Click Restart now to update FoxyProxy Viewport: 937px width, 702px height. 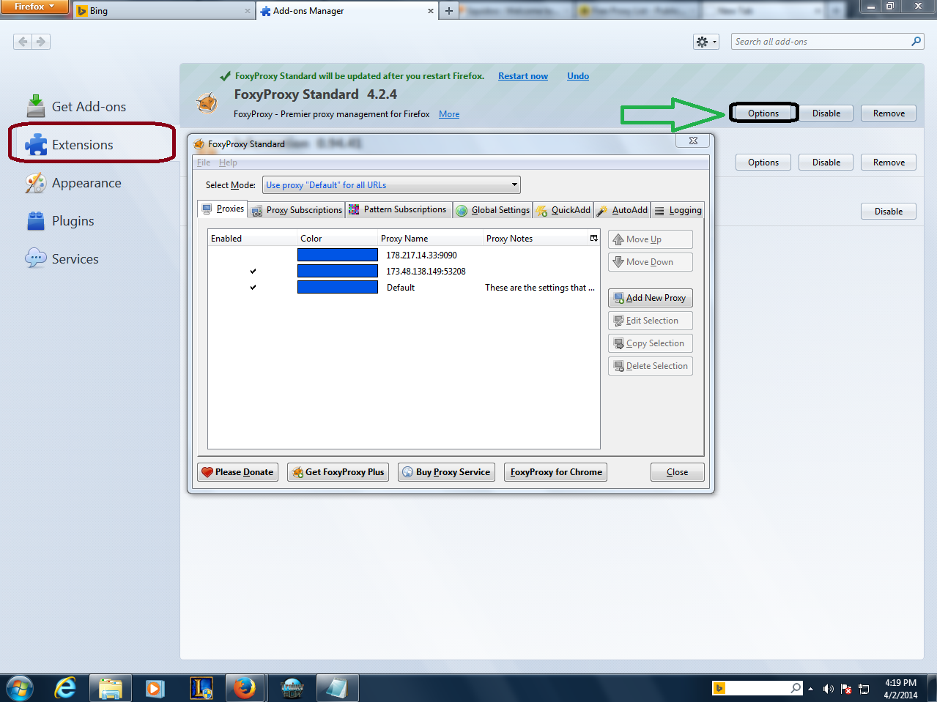coord(522,75)
